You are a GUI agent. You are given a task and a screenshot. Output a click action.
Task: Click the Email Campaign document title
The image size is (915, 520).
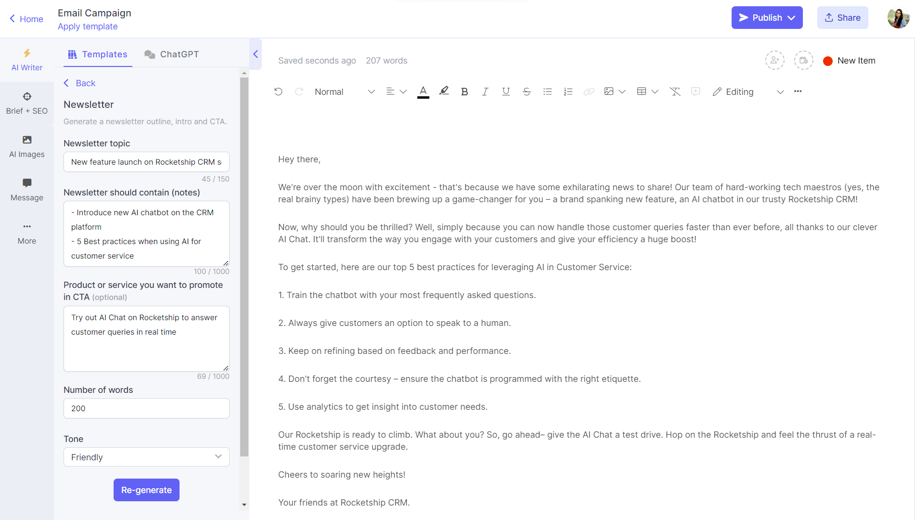[x=94, y=13]
